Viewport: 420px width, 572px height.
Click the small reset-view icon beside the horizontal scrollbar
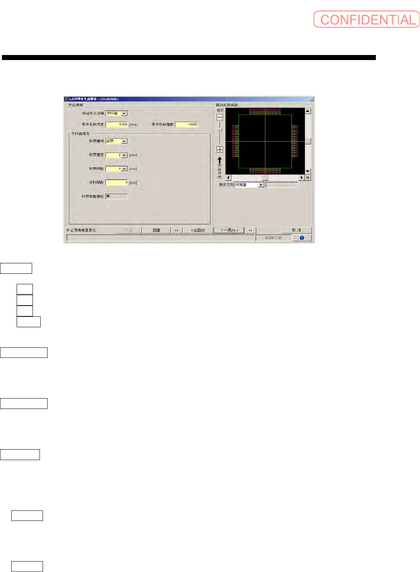[308, 177]
